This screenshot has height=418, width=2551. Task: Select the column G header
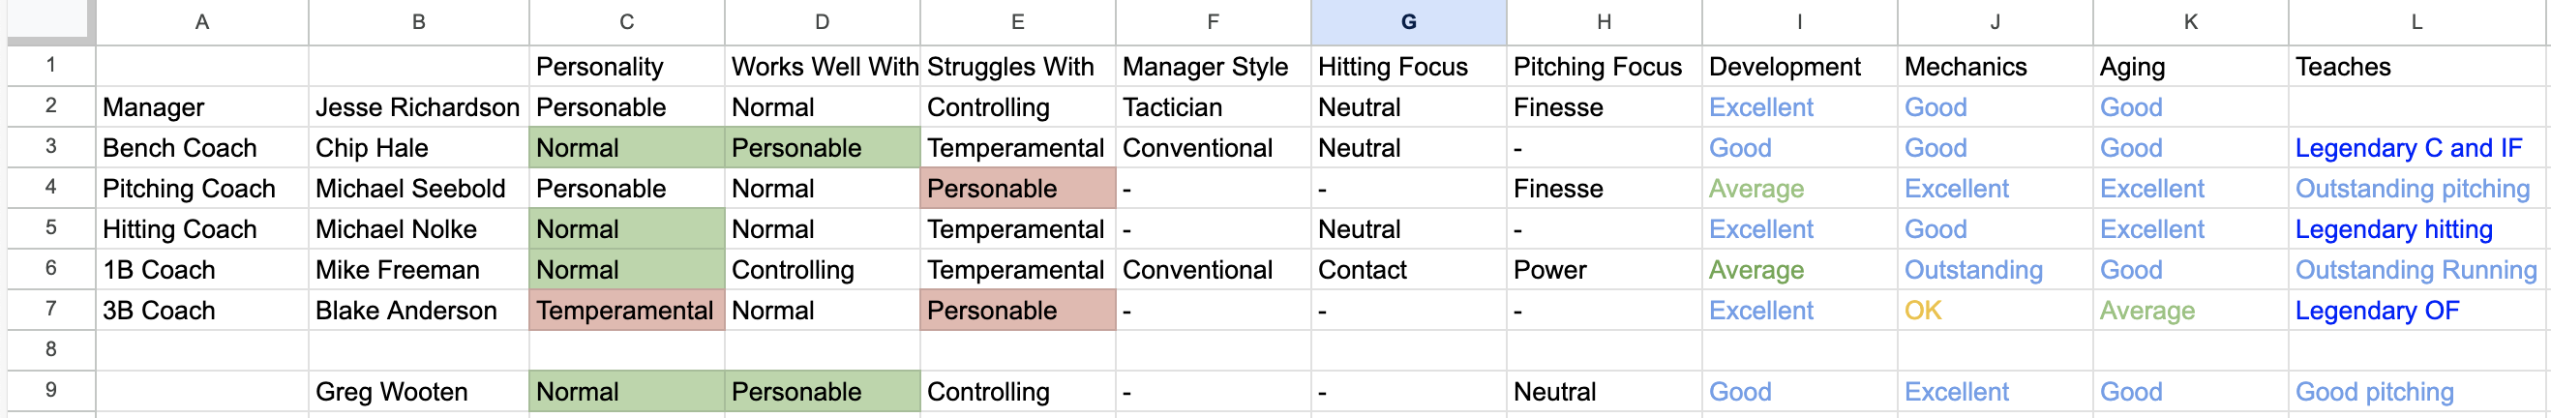pyautogui.click(x=1407, y=22)
